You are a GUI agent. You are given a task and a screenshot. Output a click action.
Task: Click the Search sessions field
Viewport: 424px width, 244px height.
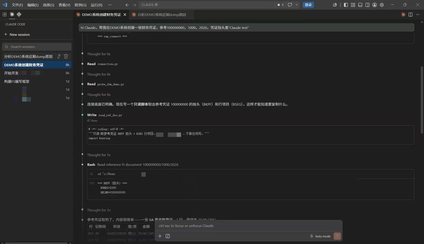tap(37, 47)
